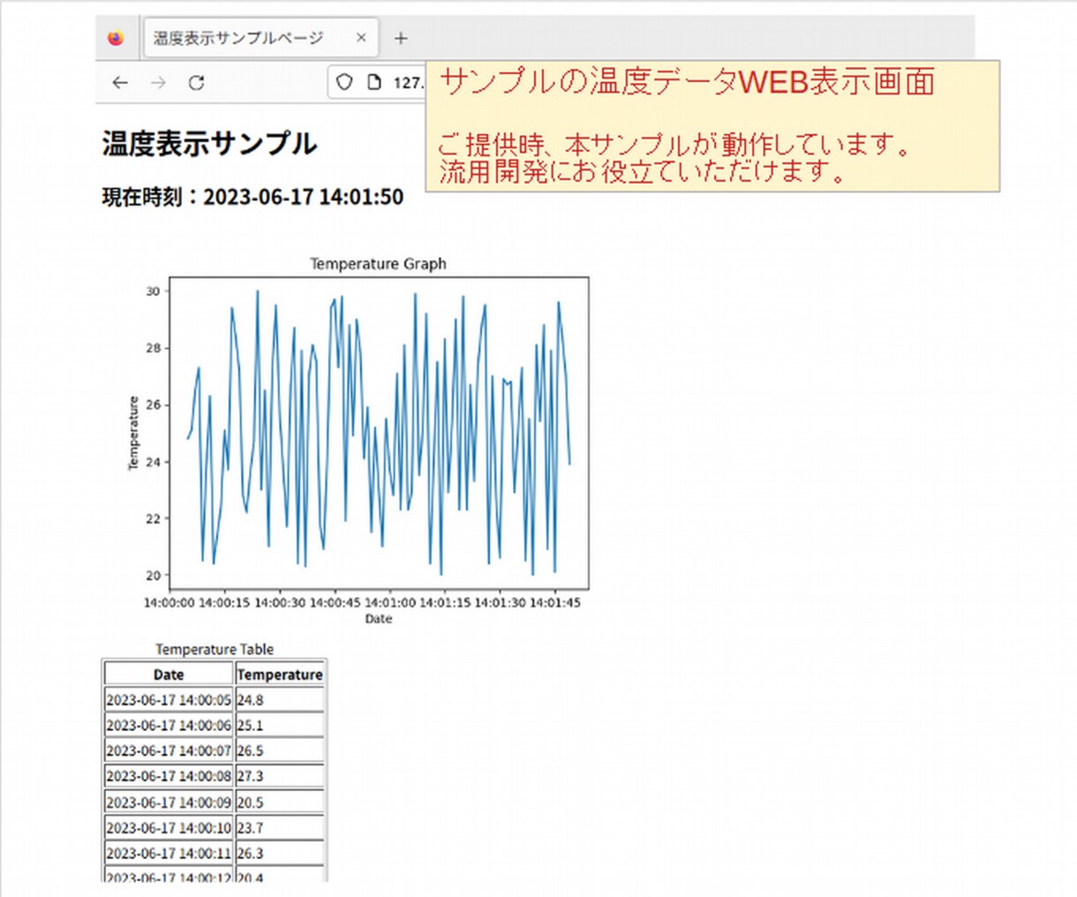
Task: Click the cell 2023-06-17 14:00:11
Action: click(169, 854)
